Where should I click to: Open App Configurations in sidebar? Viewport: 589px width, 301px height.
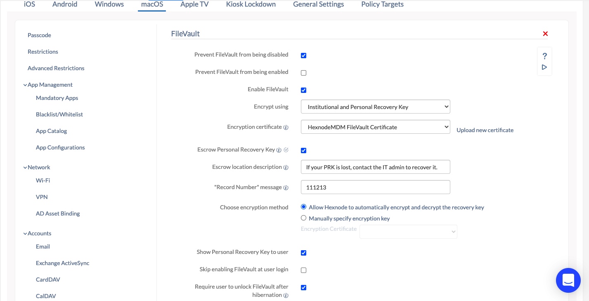pos(60,147)
